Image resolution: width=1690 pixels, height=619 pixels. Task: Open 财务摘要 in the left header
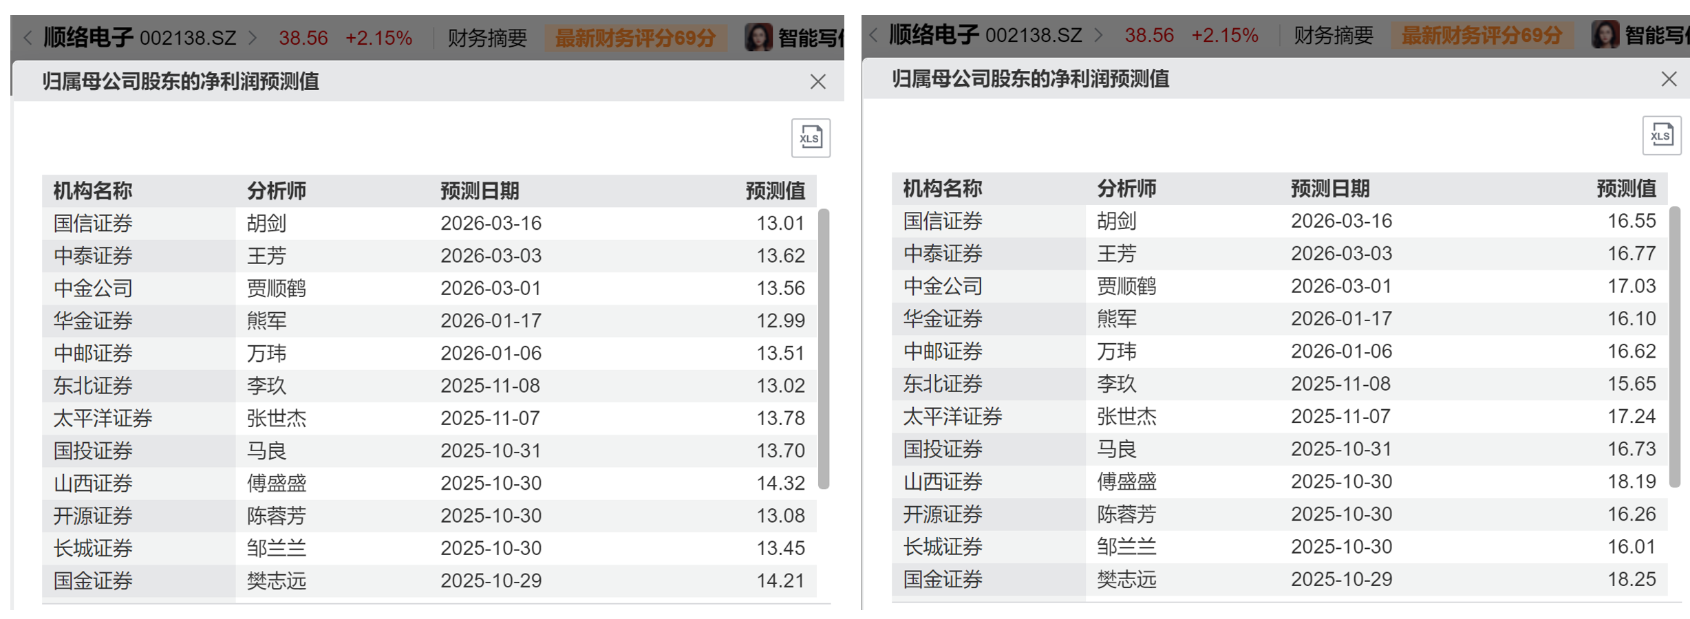point(487,38)
